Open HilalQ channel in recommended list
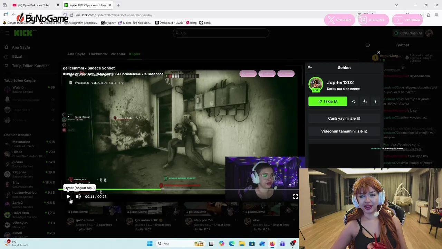This screenshot has width=442, height=249. 29,154
